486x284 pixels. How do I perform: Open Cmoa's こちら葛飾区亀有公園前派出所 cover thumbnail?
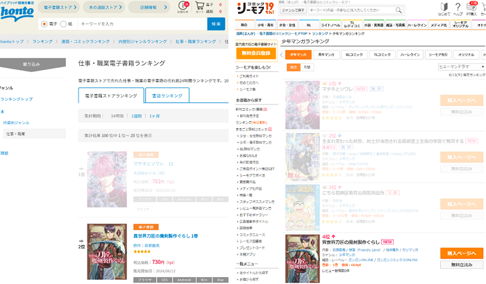pos(302,208)
